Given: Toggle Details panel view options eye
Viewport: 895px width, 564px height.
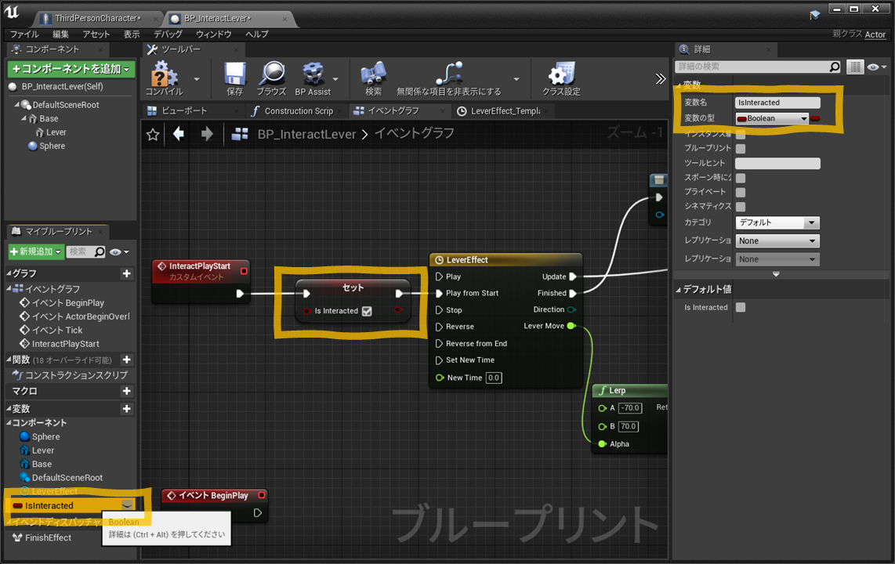Looking at the screenshot, I should [x=876, y=67].
